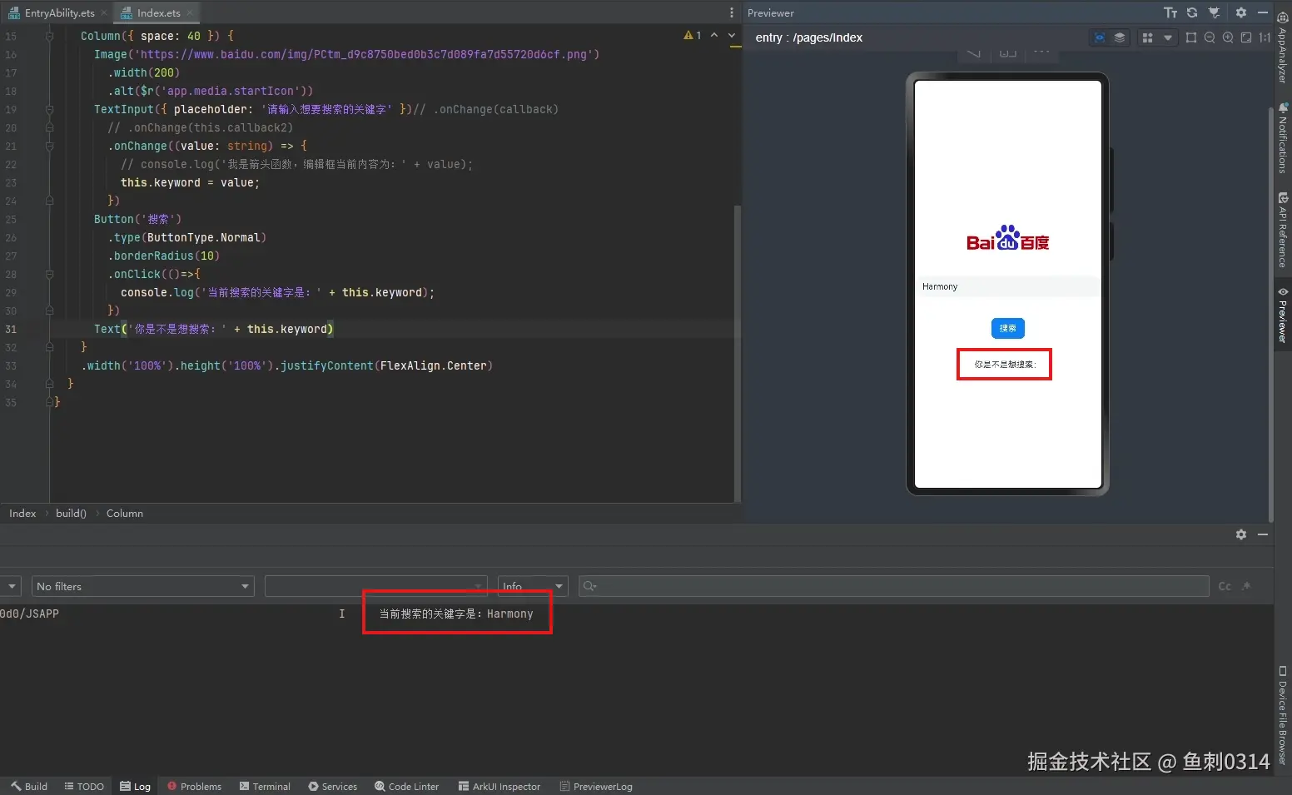Click the debug plug icon in Previewer
The width and height of the screenshot is (1292, 795).
click(x=1215, y=12)
